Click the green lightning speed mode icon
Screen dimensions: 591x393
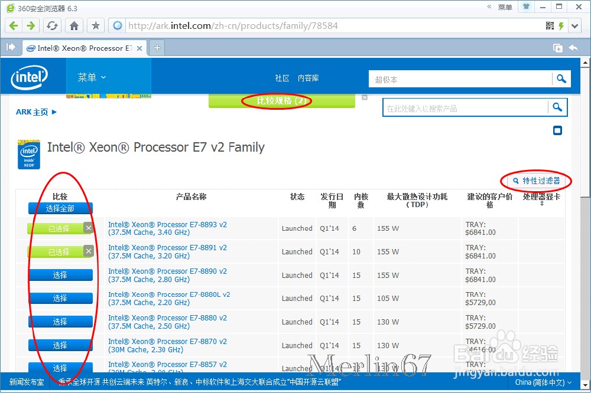(x=561, y=25)
